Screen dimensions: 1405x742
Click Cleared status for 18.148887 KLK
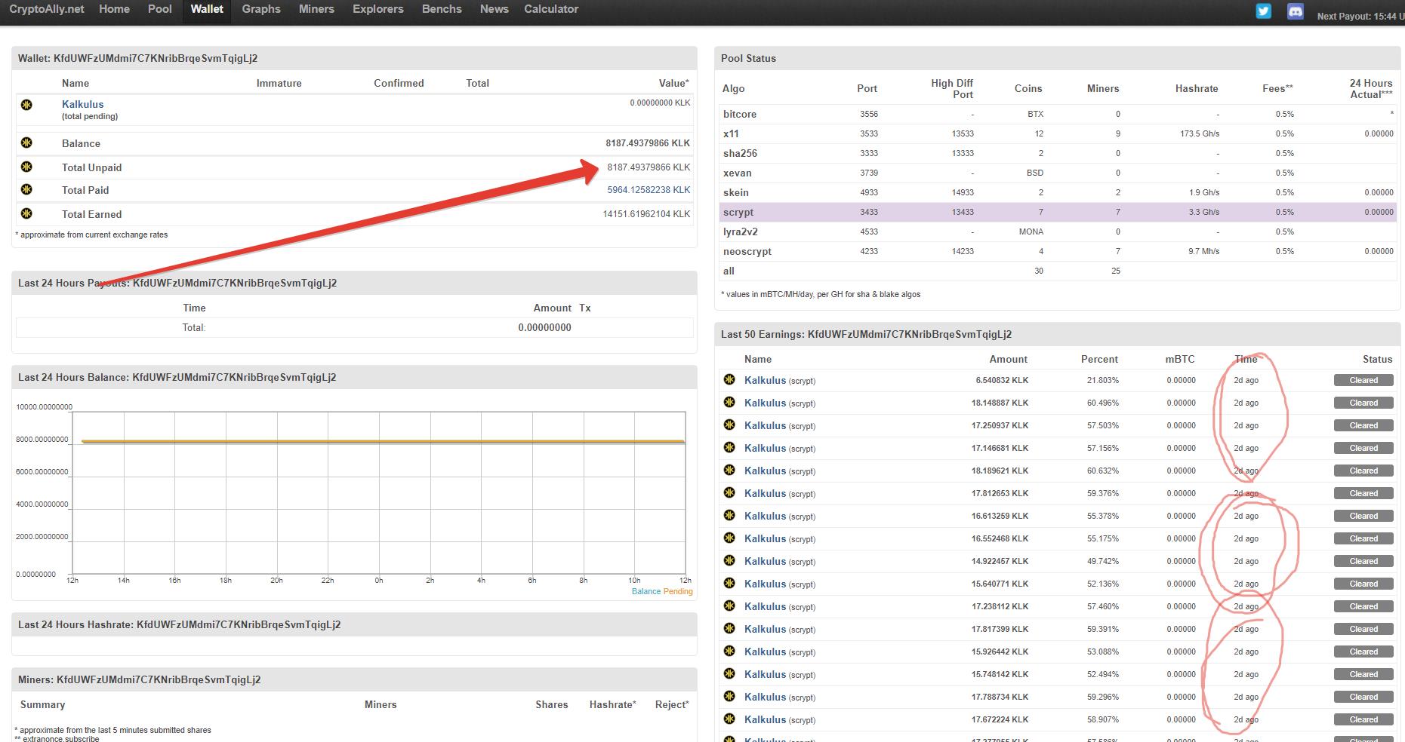coord(1363,403)
